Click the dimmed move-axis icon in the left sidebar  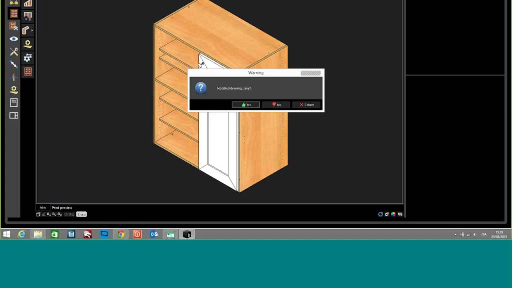coord(14,77)
